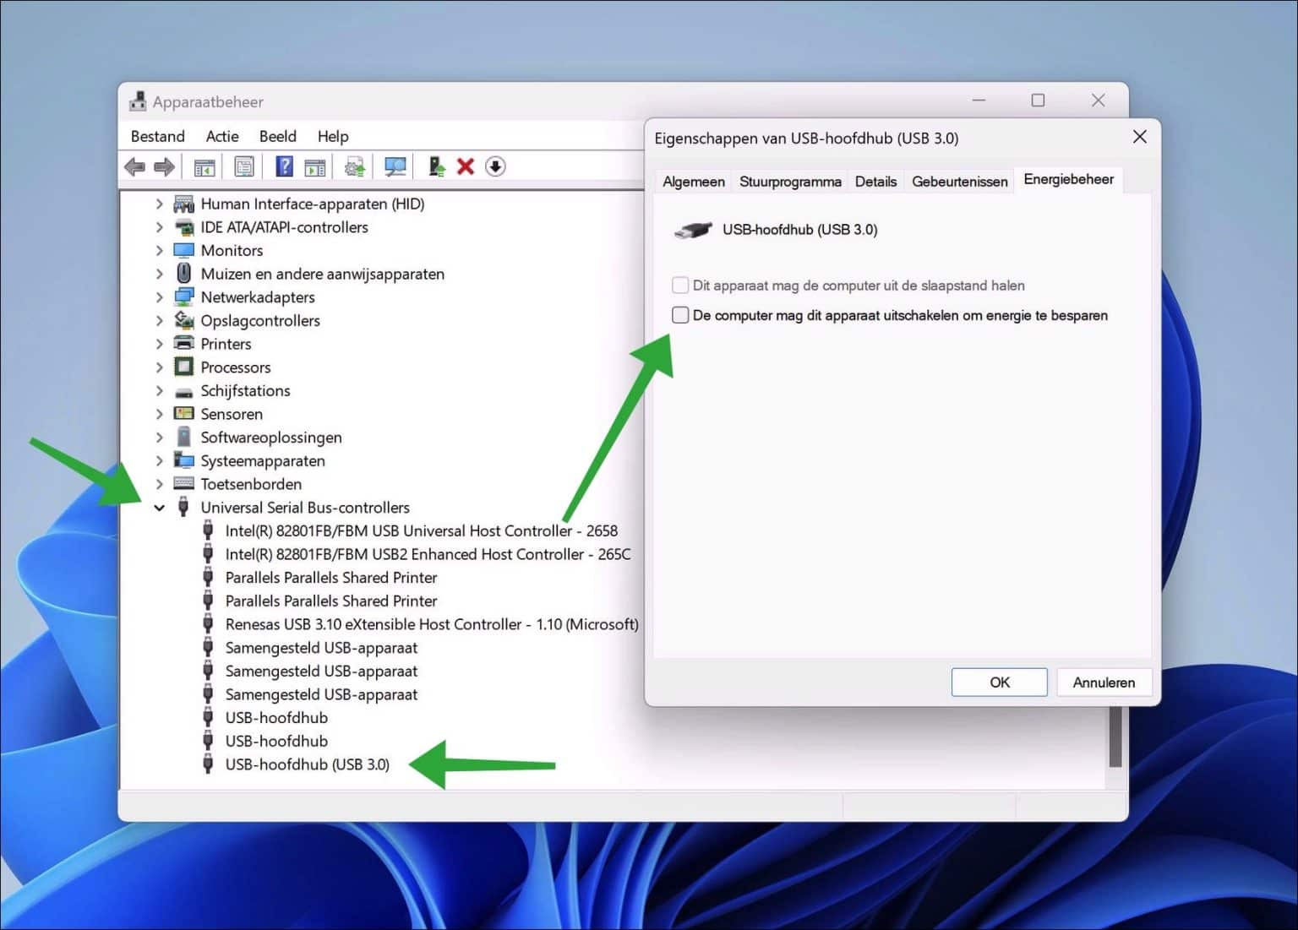Select the USB-hoofdhub (USB 3.0) tree item
Screen dimensions: 1298x930
pyautogui.click(x=307, y=764)
